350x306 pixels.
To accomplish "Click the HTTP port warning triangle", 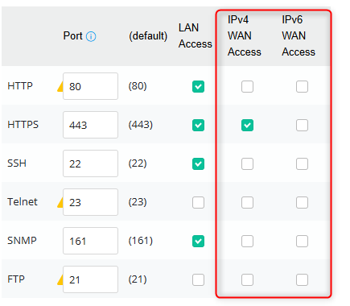I will tap(60, 87).
